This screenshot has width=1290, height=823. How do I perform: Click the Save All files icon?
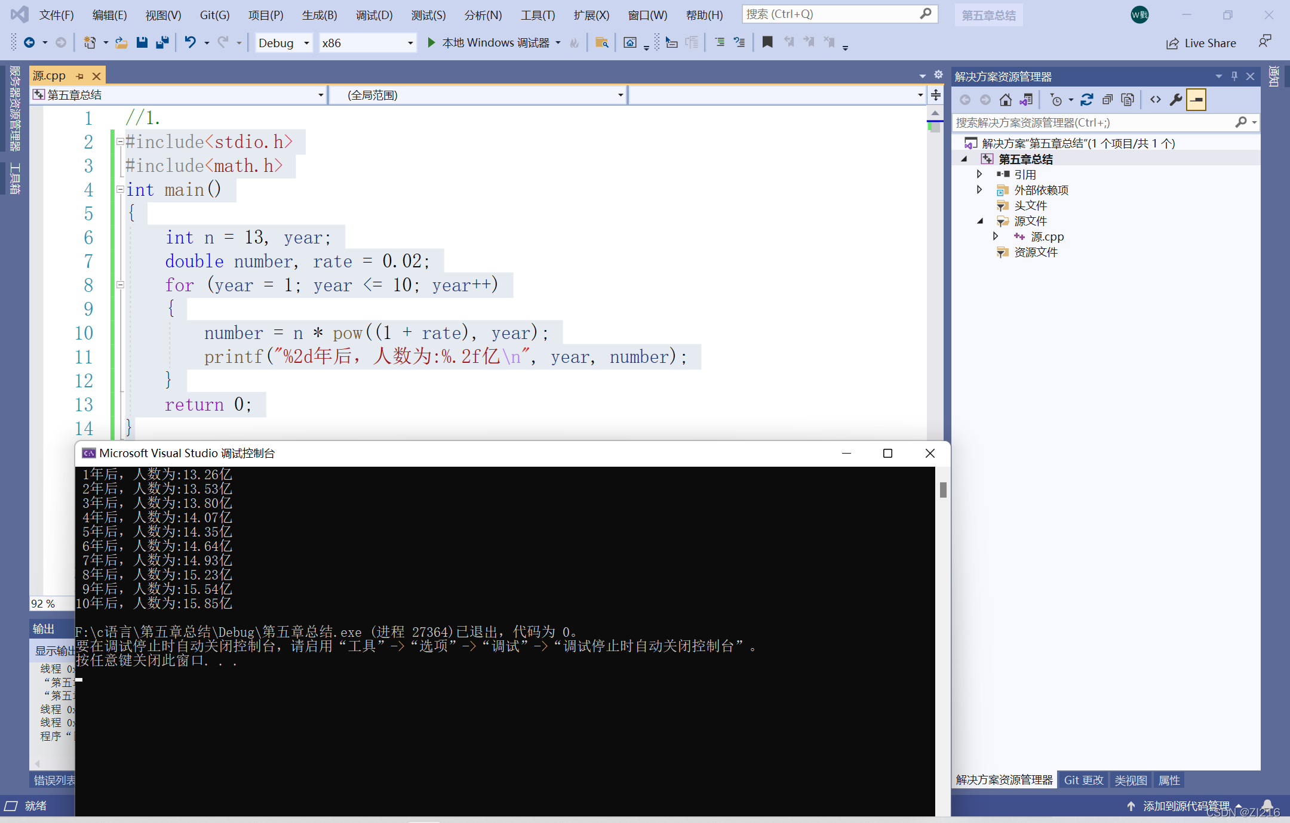coord(162,44)
